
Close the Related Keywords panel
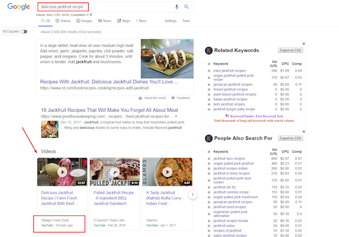click(x=304, y=44)
